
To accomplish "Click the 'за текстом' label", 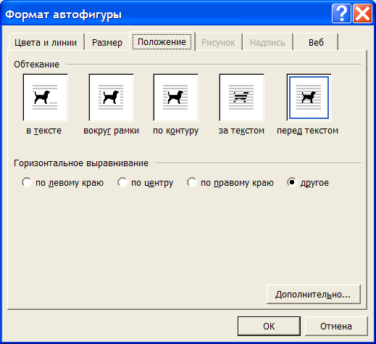I will [x=241, y=131].
